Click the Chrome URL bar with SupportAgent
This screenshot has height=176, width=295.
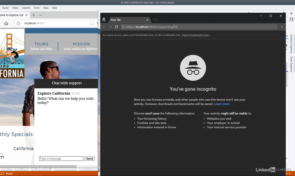[x=199, y=27]
